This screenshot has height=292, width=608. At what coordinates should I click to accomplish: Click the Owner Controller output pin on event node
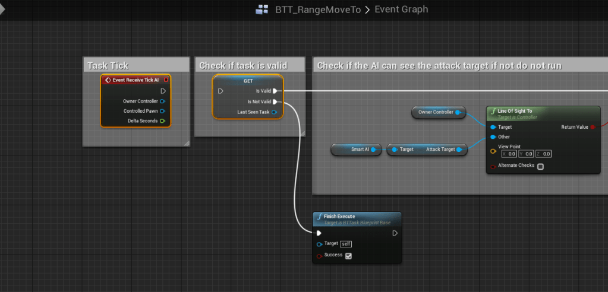click(x=162, y=101)
